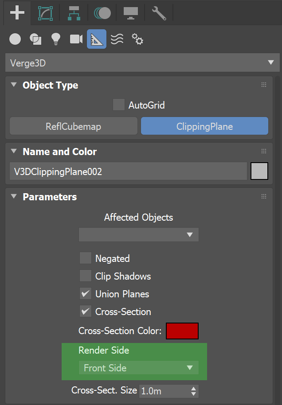The width and height of the screenshot is (282, 405).
Task: Switch to the Motion panel tab
Action: [102, 13]
